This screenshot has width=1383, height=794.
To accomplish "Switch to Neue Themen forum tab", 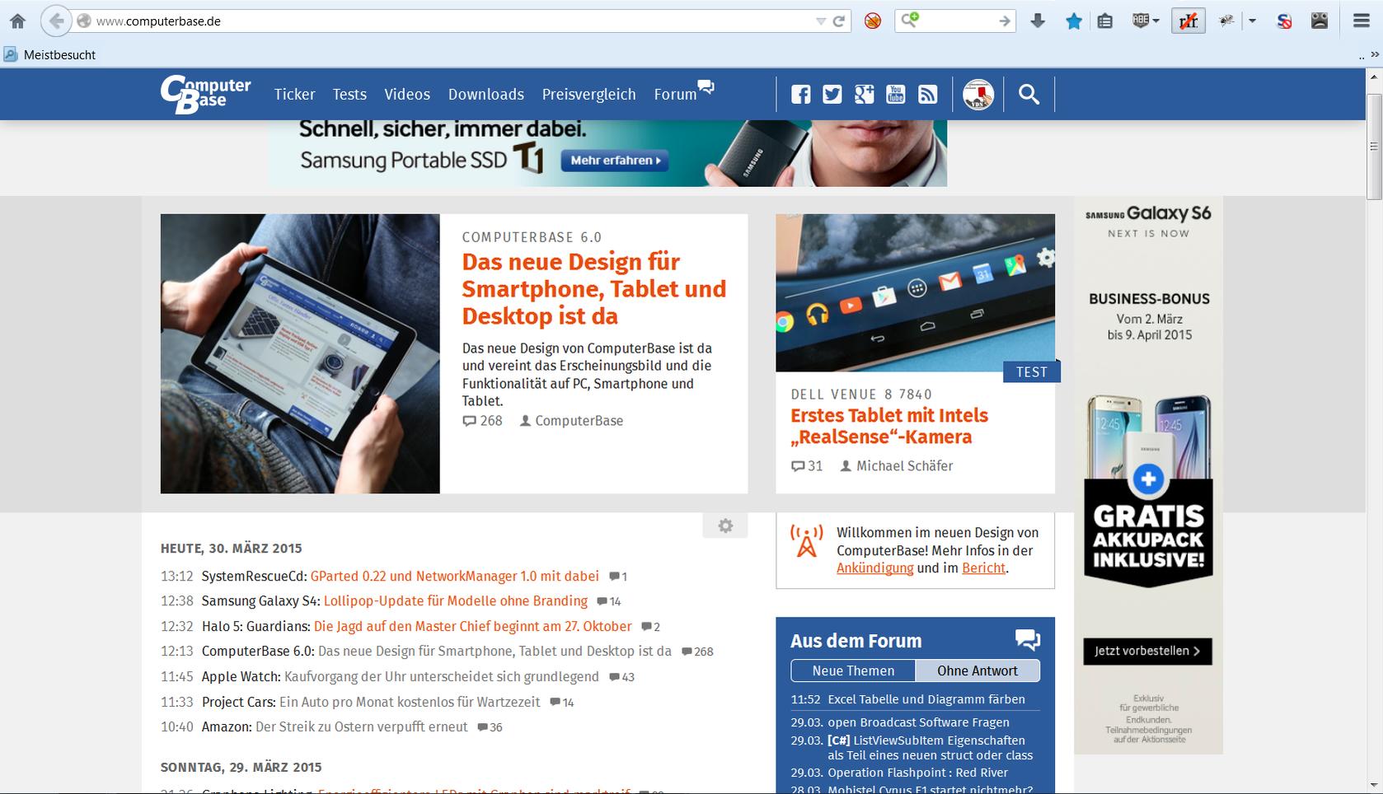I will tap(853, 670).
